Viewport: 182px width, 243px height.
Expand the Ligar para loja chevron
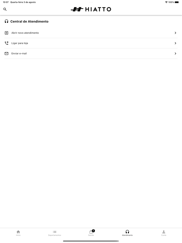coord(175,43)
